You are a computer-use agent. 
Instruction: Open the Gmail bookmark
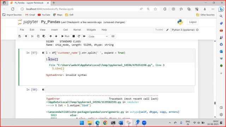pyautogui.click(x=30, y=15)
